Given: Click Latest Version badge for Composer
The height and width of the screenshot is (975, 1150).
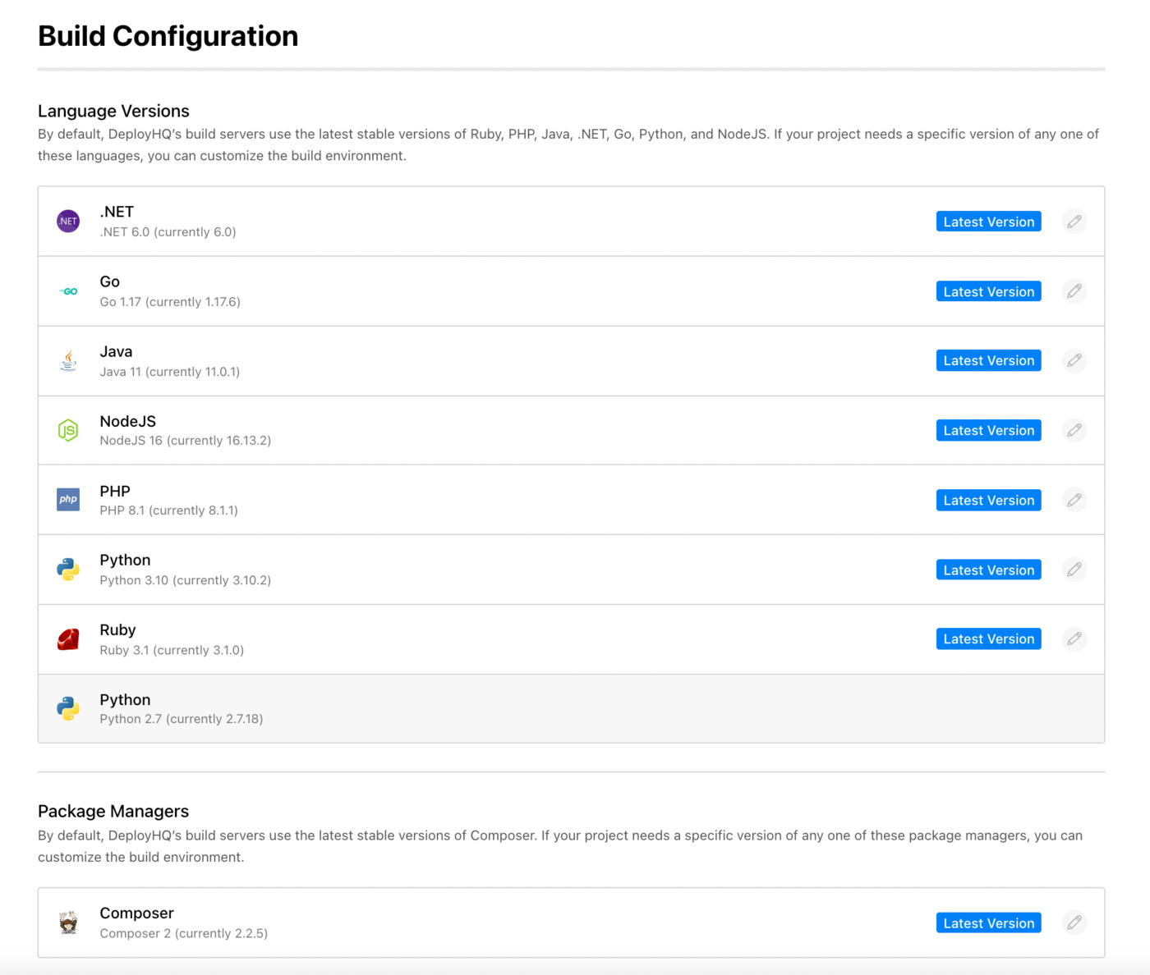Looking at the screenshot, I should click(x=989, y=922).
